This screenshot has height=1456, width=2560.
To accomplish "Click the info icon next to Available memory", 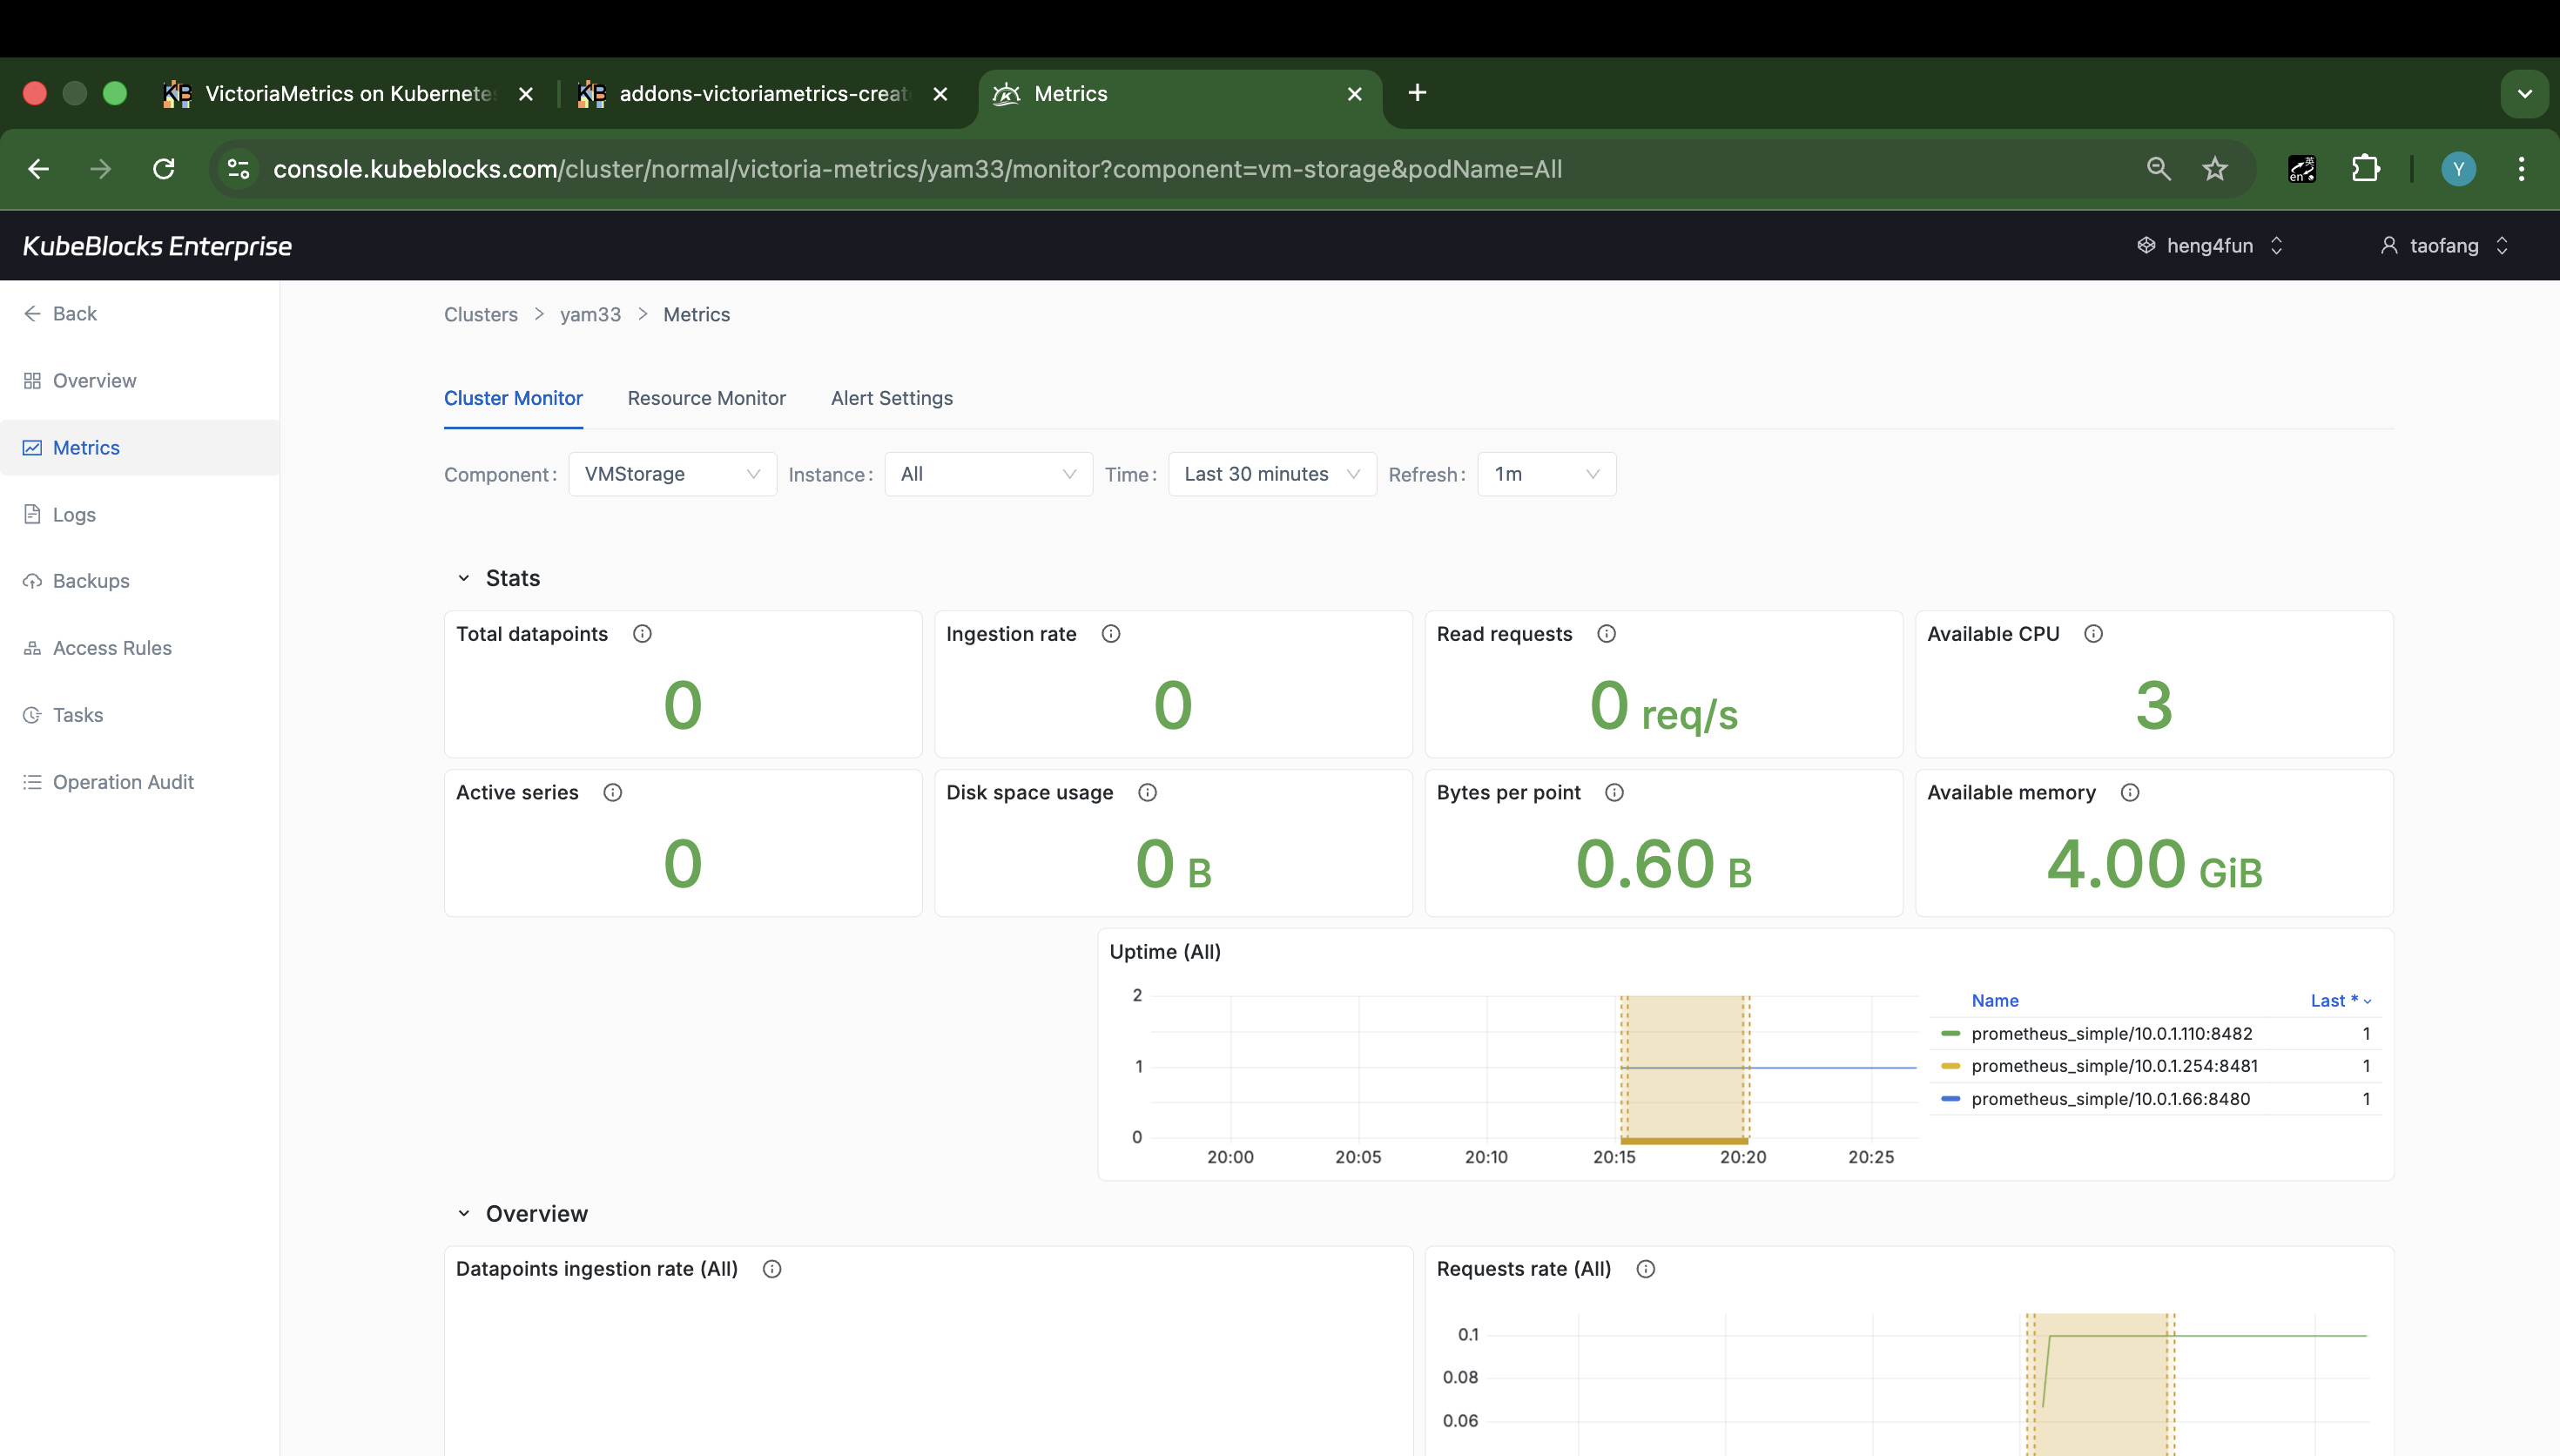I will pos(2130,793).
